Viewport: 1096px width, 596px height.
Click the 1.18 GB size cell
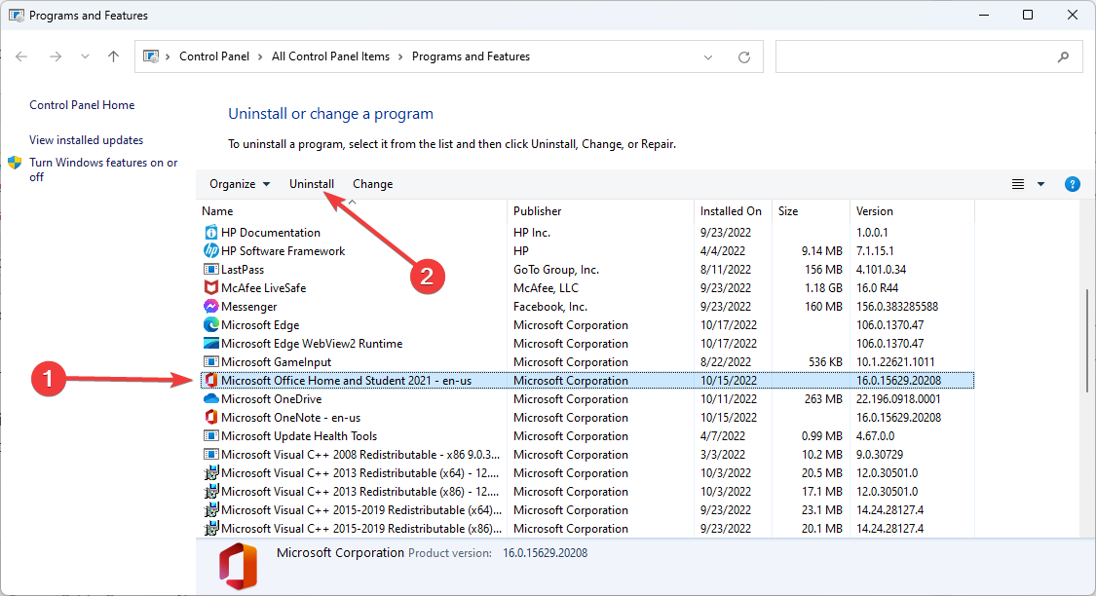point(822,288)
